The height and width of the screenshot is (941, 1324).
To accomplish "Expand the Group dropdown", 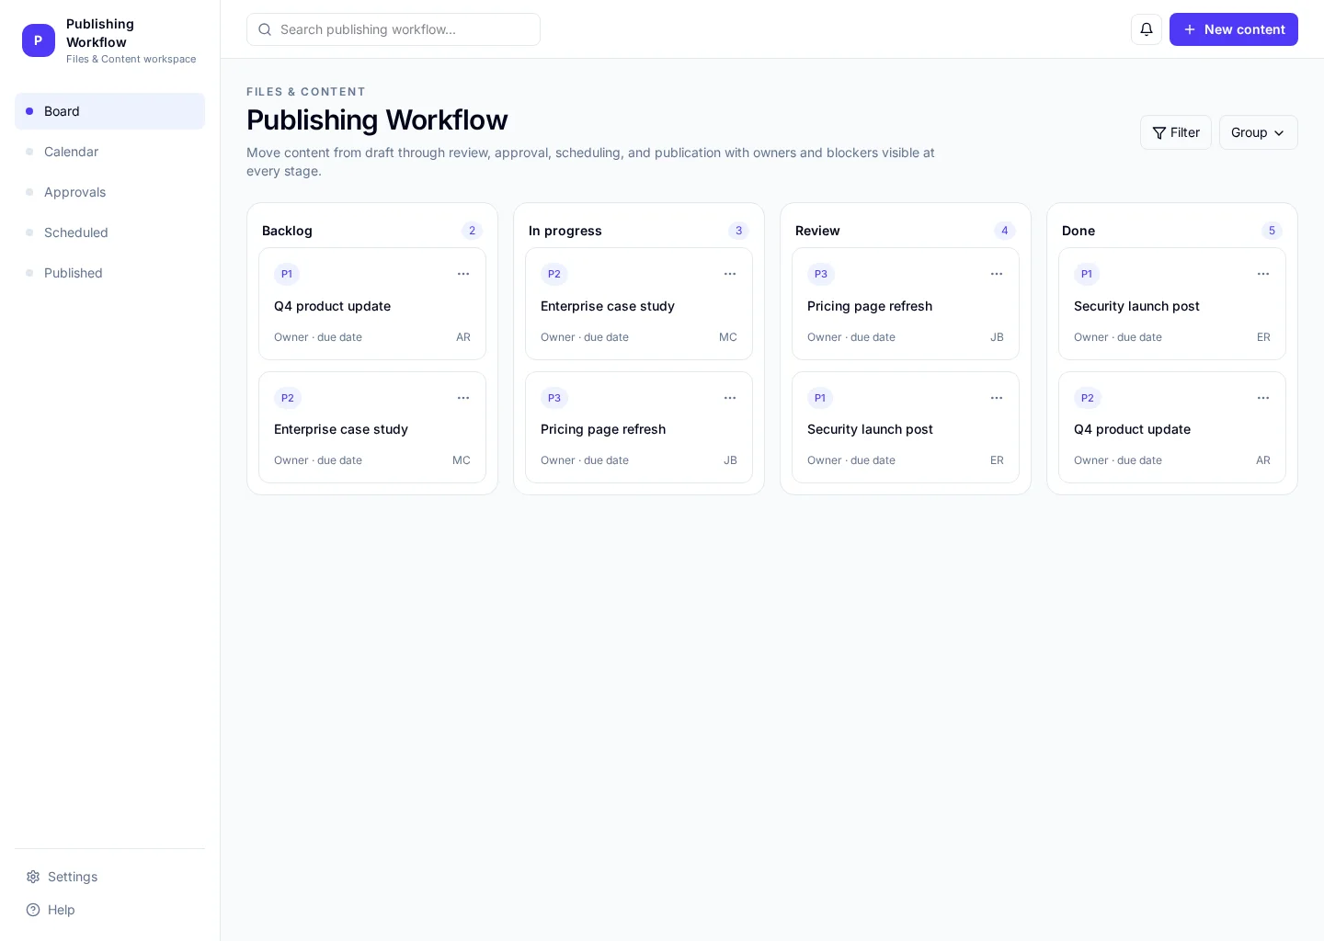I will tap(1258, 132).
